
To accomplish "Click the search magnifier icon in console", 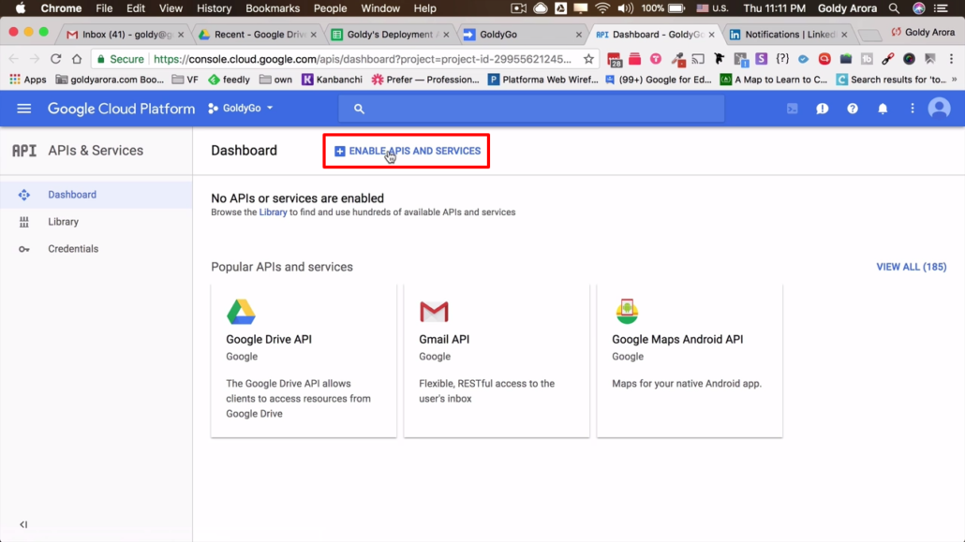I will point(359,109).
